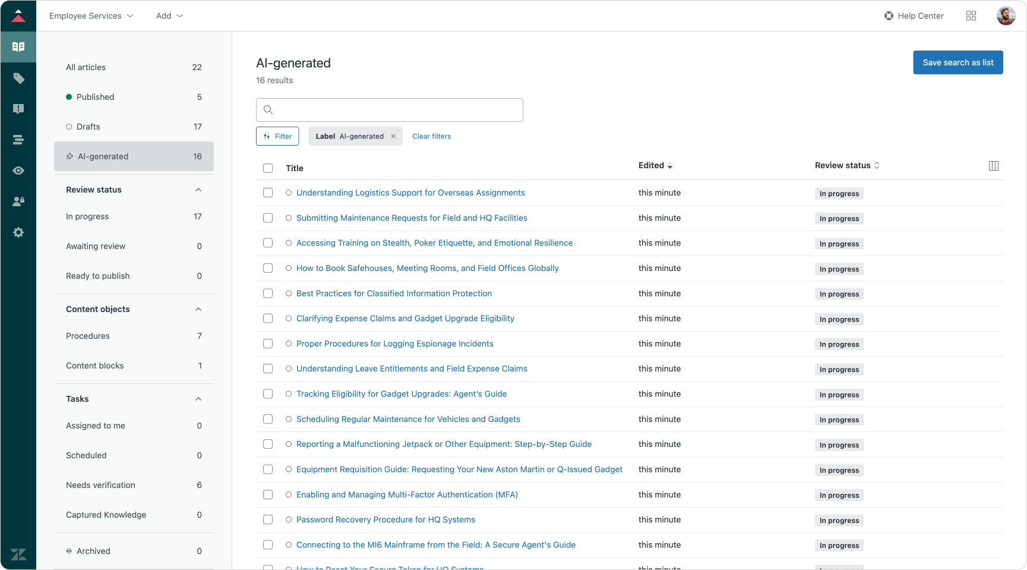Open the Procedures content objects list
Screen dimensions: 1027x570
[x=88, y=336]
